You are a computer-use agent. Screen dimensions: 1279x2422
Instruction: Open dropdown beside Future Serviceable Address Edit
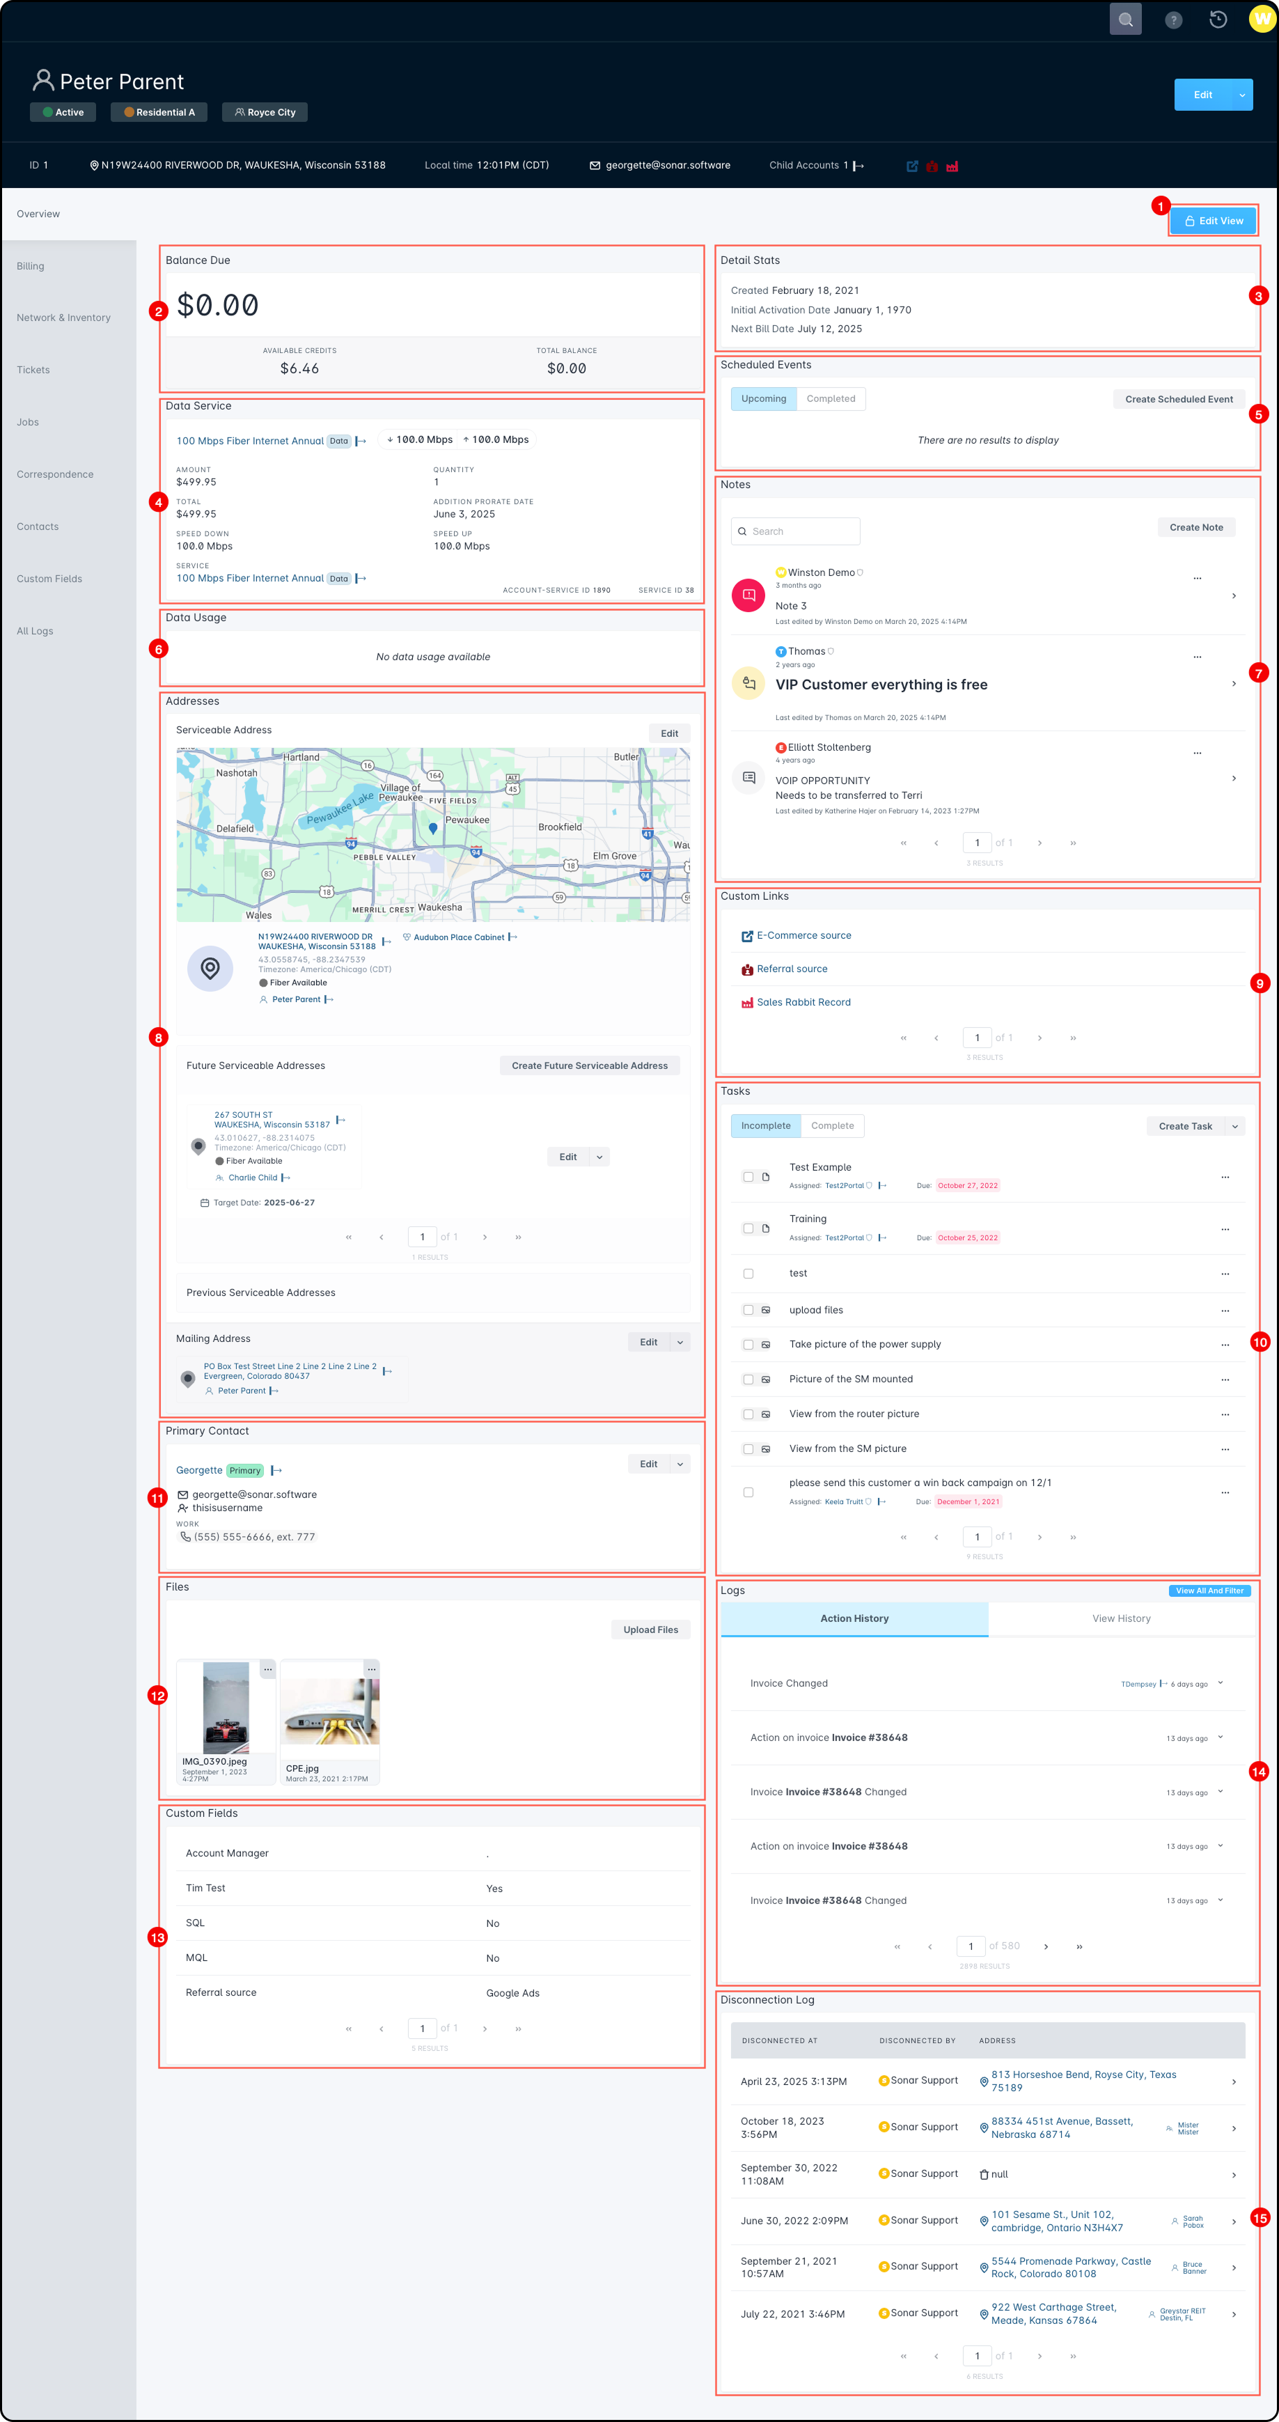coord(599,1157)
